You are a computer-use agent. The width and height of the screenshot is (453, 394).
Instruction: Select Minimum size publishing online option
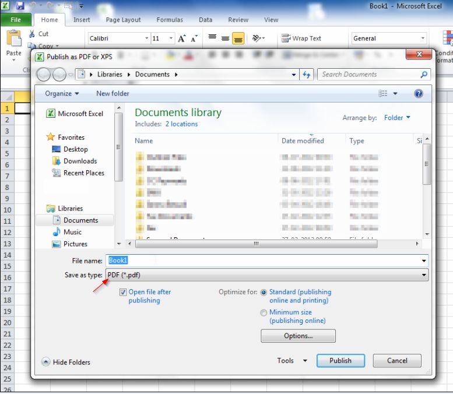(264, 313)
